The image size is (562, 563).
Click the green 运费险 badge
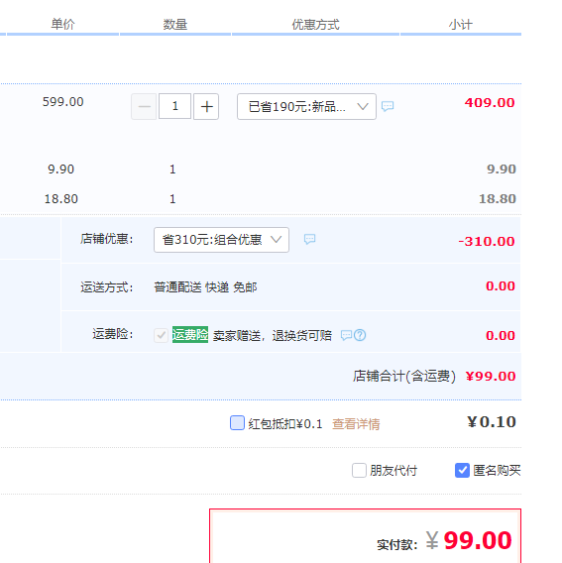pos(190,335)
